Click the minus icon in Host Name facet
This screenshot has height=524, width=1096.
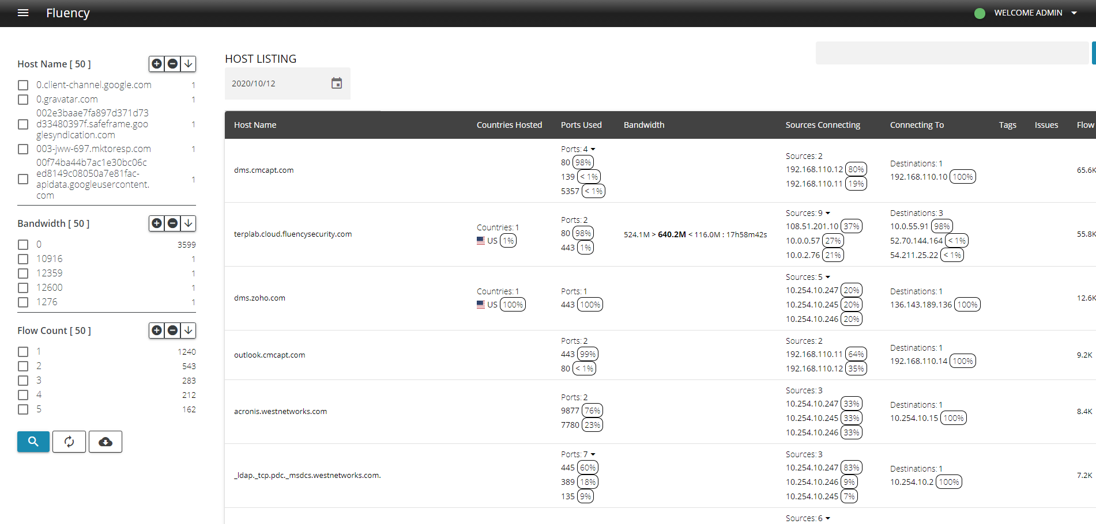click(172, 64)
